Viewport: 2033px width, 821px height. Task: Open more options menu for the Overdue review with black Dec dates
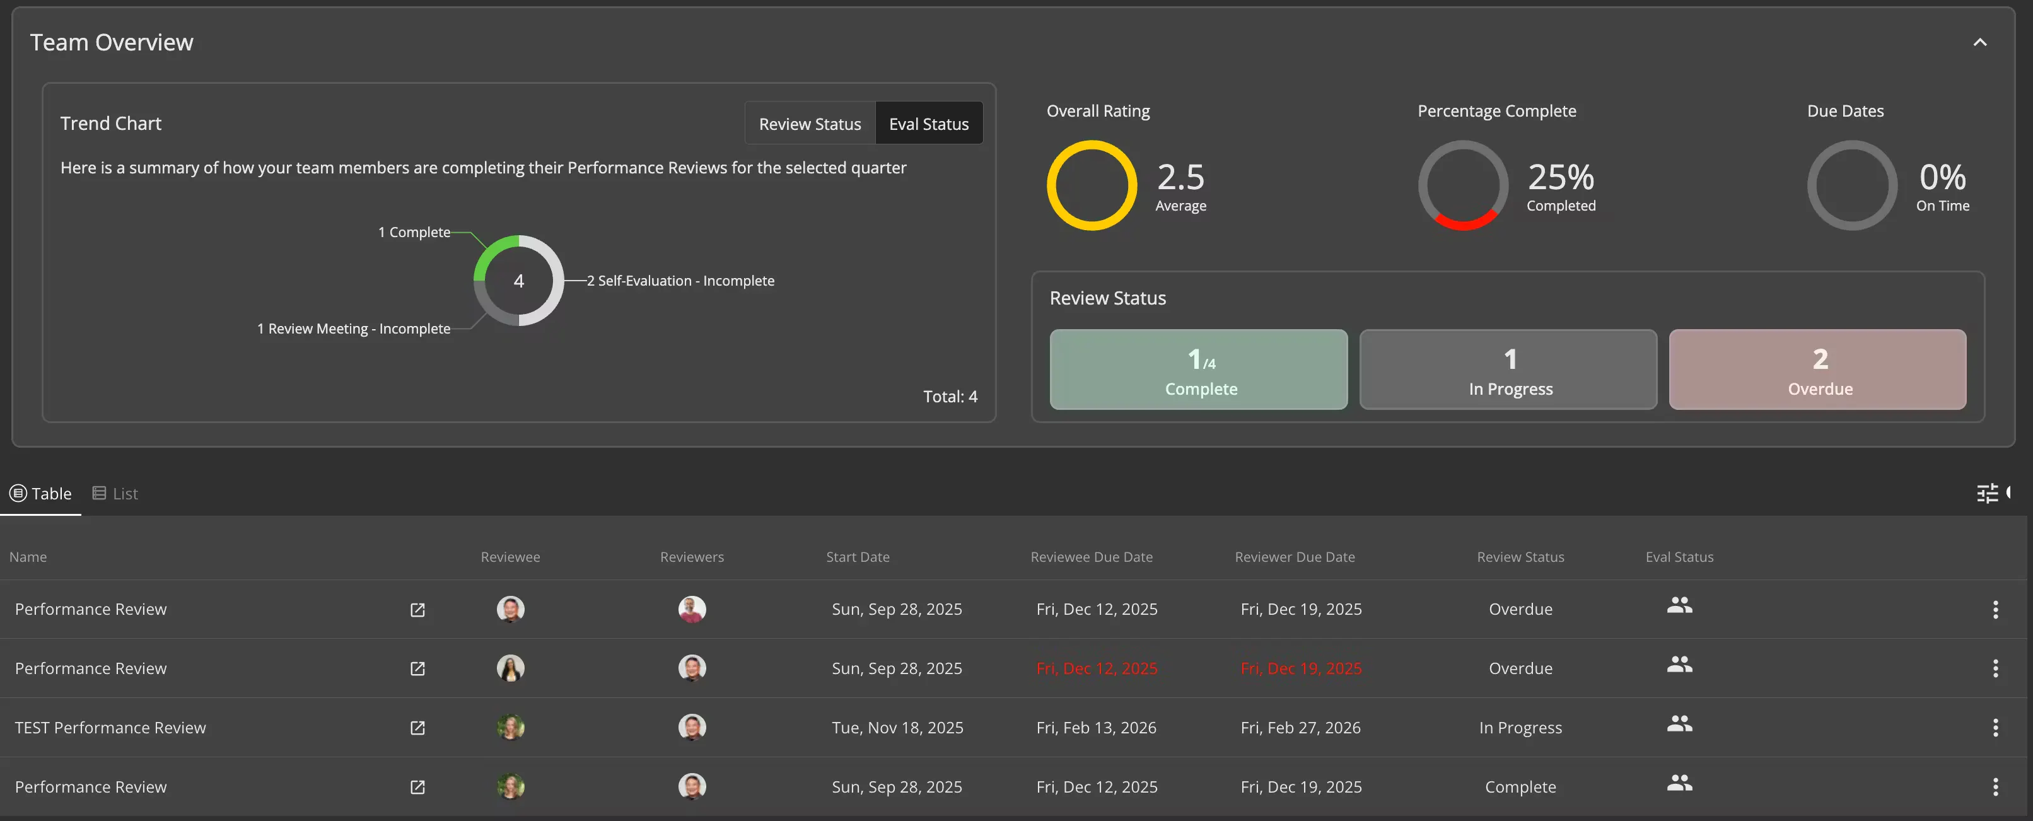tap(1995, 609)
